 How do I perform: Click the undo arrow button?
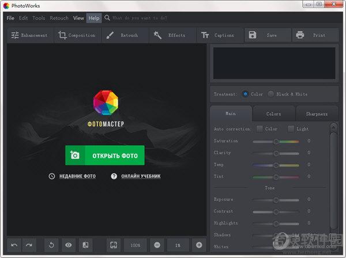[x=14, y=245]
